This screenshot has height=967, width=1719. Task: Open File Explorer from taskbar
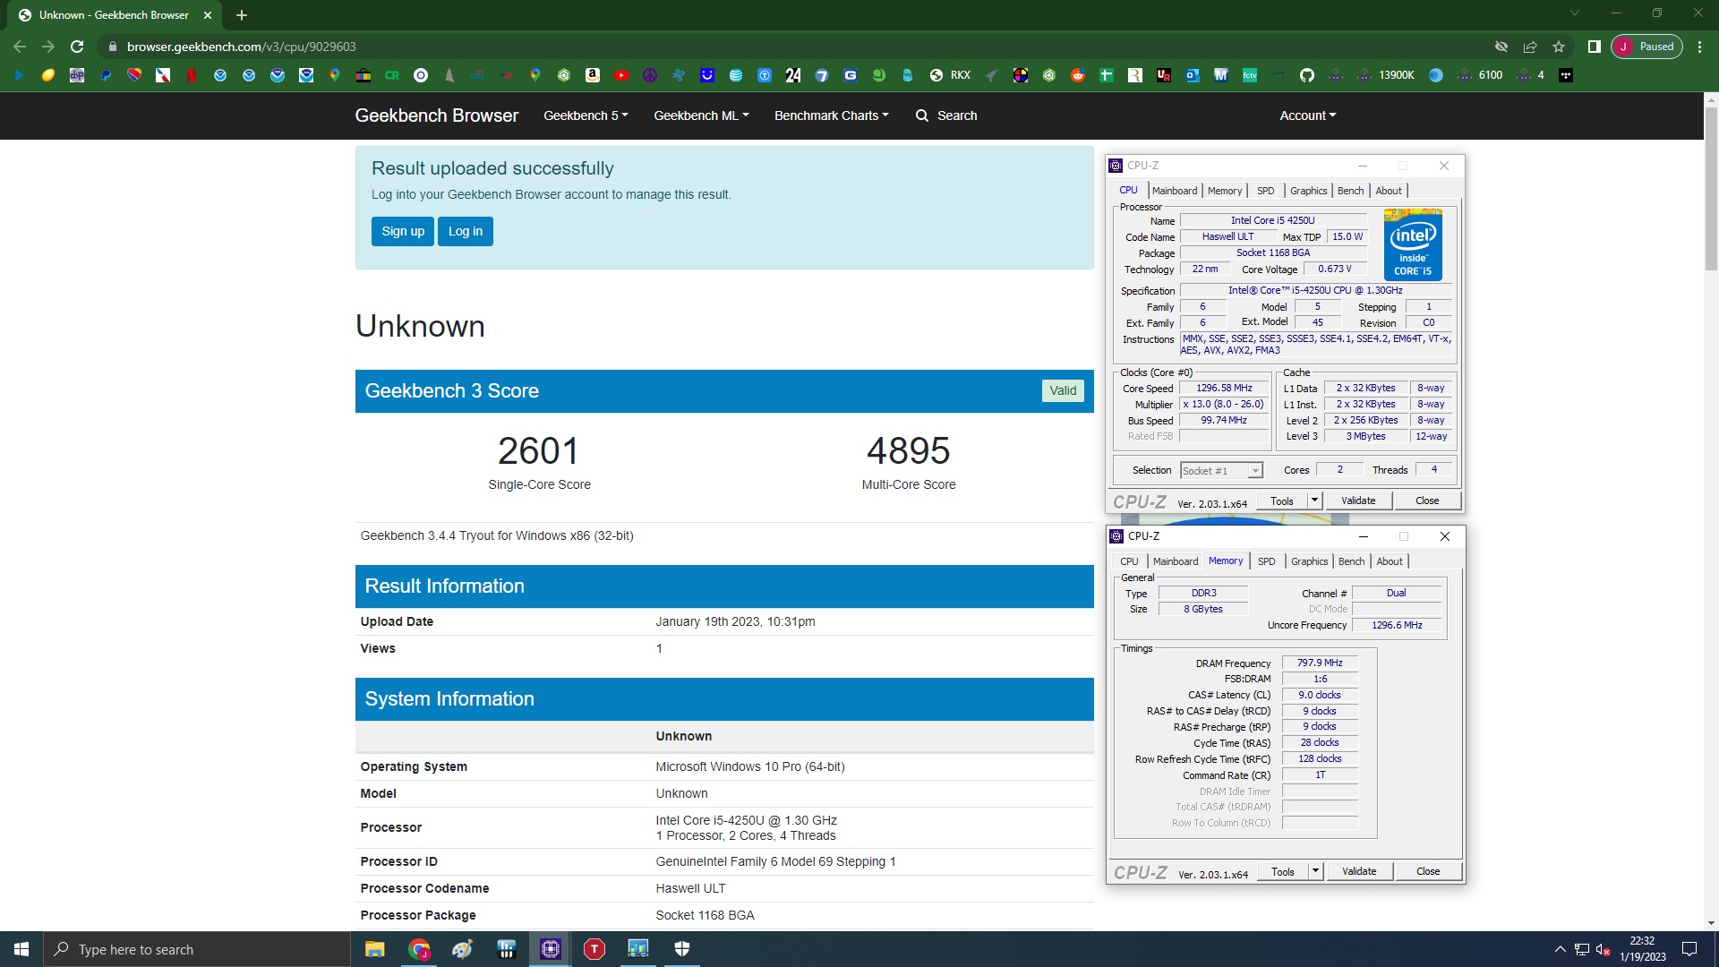coord(374,949)
